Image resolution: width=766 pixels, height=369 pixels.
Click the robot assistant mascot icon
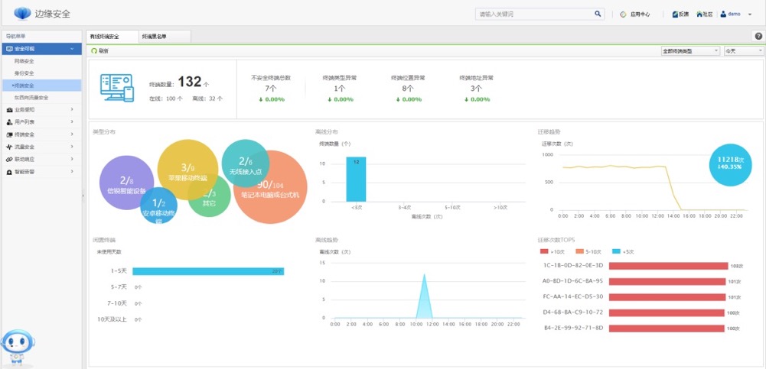tap(18, 348)
